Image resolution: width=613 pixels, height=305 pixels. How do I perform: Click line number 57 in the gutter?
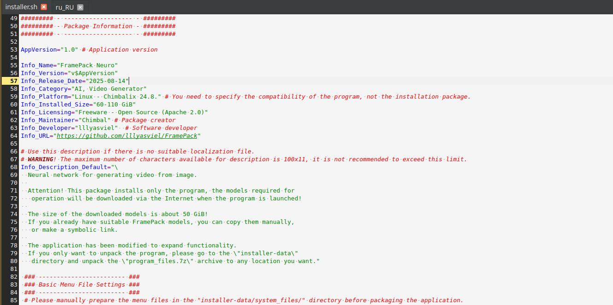[x=13, y=81]
